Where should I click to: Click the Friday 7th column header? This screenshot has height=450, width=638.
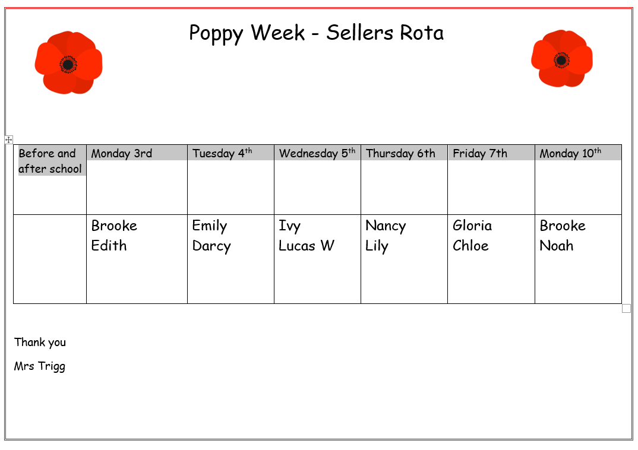pyautogui.click(x=480, y=154)
